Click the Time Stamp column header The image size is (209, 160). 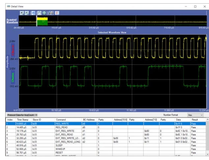(x=22, y=120)
